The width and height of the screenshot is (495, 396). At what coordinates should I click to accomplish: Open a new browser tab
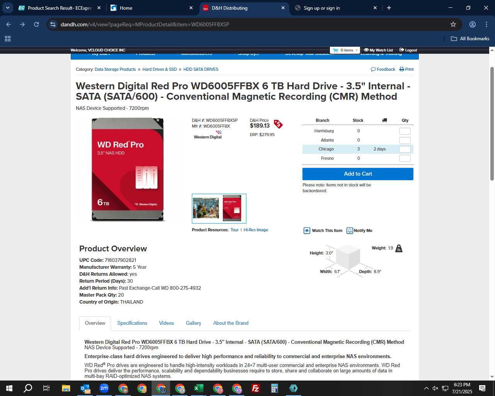[389, 8]
